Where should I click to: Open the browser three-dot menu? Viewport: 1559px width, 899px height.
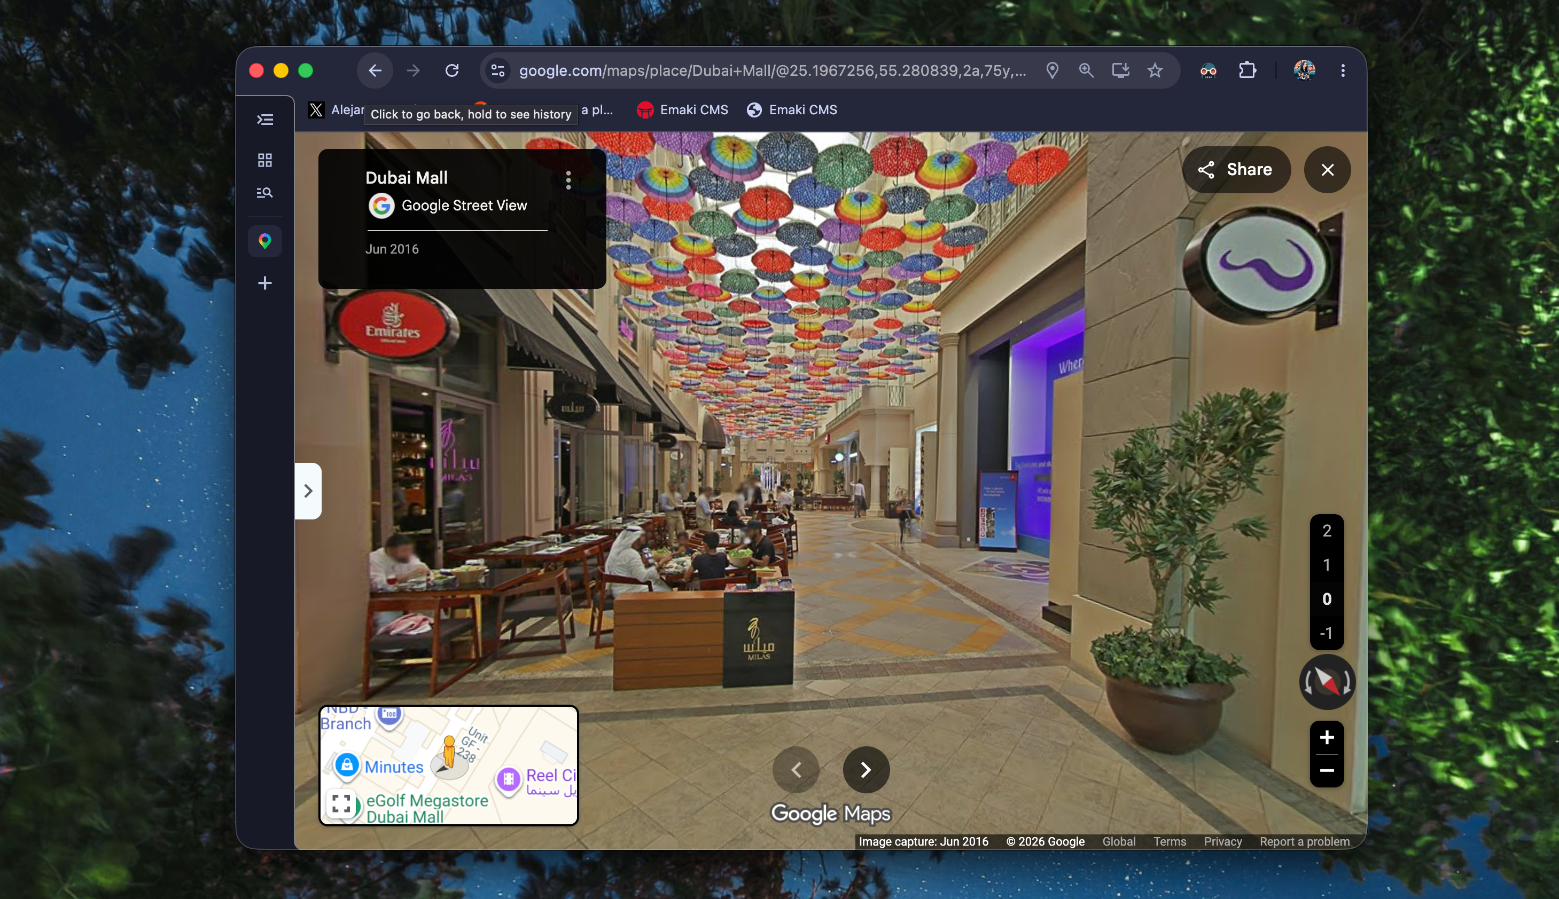1343,70
